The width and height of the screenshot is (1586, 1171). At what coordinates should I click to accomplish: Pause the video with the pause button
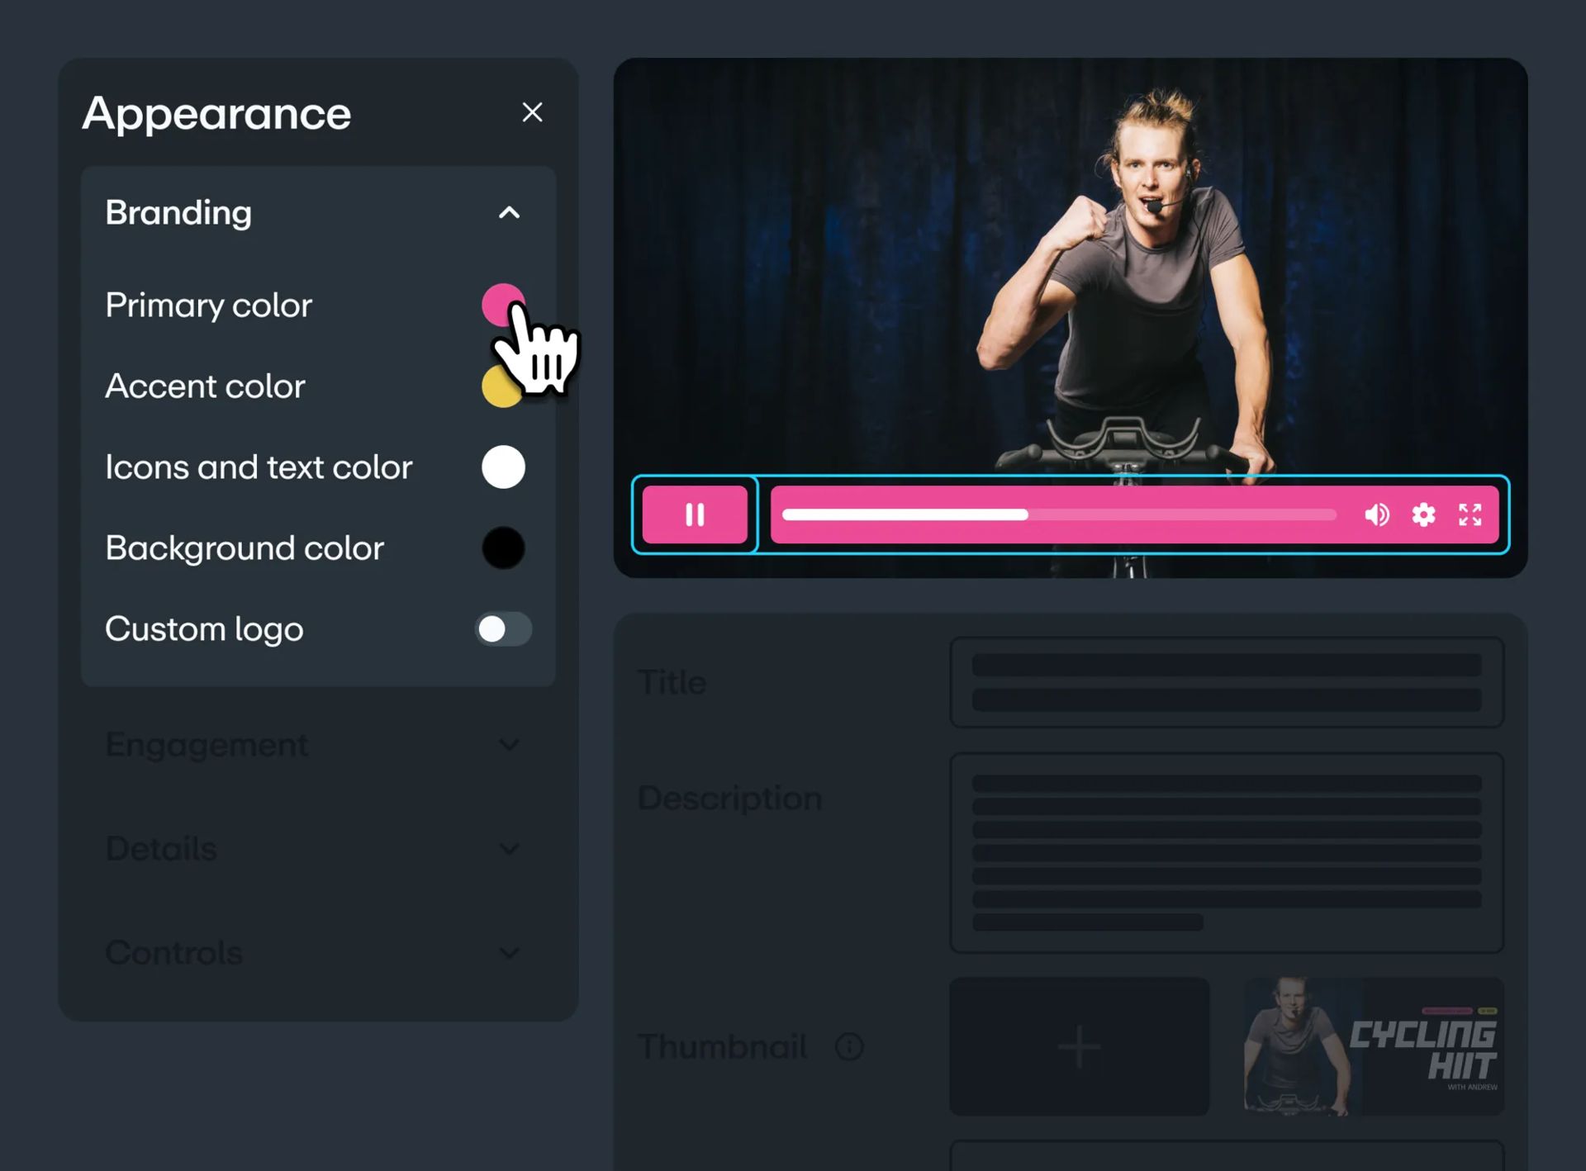(x=695, y=515)
